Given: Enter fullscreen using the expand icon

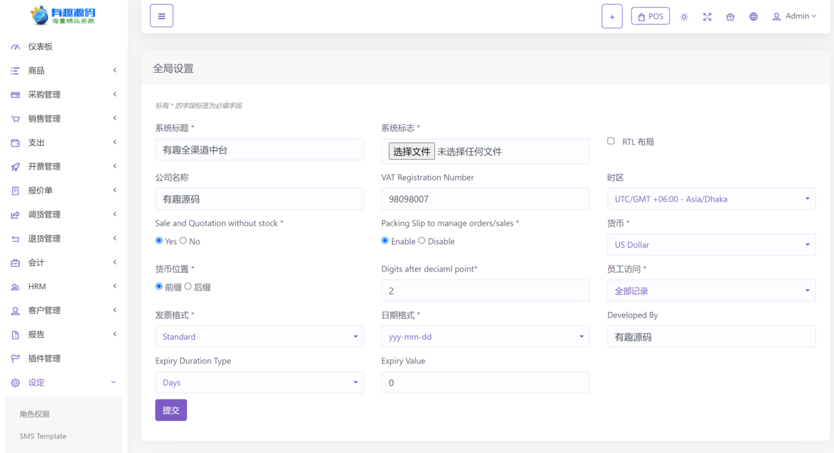Looking at the screenshot, I should (707, 17).
